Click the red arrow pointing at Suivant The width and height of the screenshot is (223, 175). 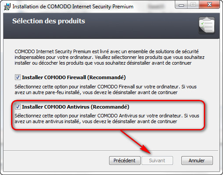click(135, 142)
